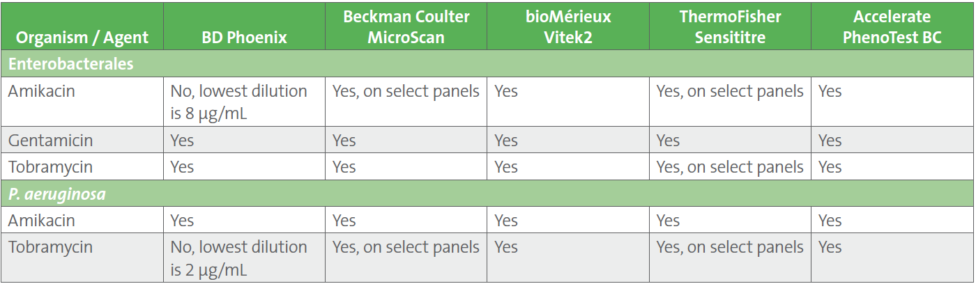
Task: Click MicroScan cell for Enterobacterales Amikacin
Action: click(x=406, y=91)
